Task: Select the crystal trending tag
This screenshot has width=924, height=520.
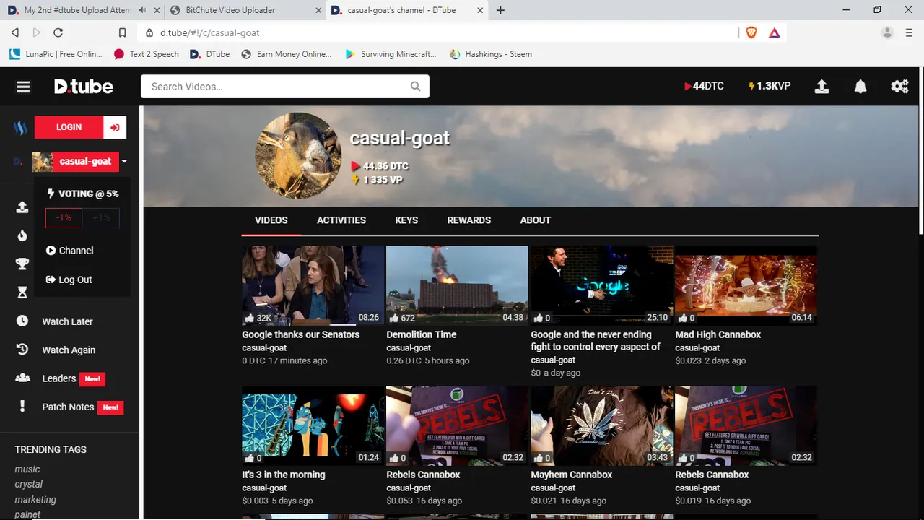Action: 29,484
